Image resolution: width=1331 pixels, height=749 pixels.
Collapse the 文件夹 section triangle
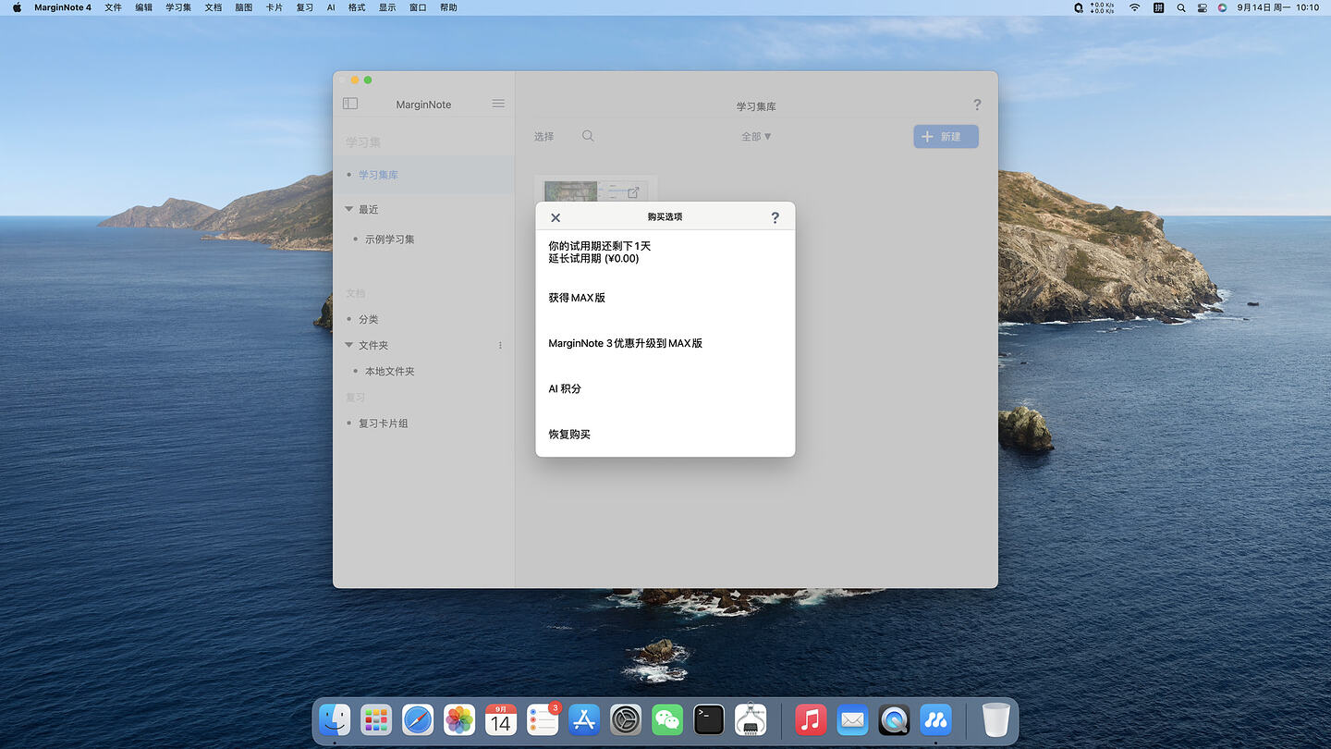[348, 345]
